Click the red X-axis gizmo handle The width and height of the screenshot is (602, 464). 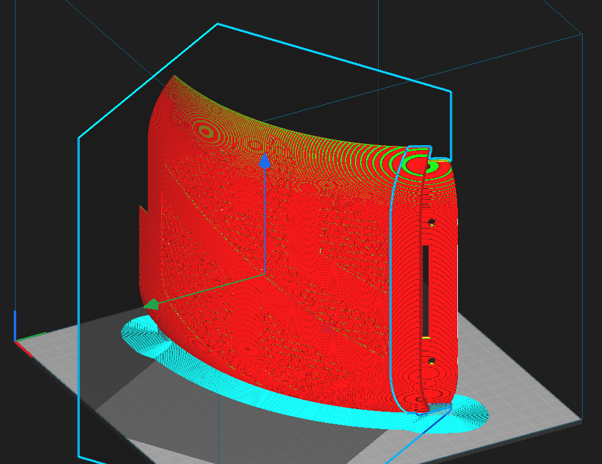pyautogui.click(x=326, y=328)
